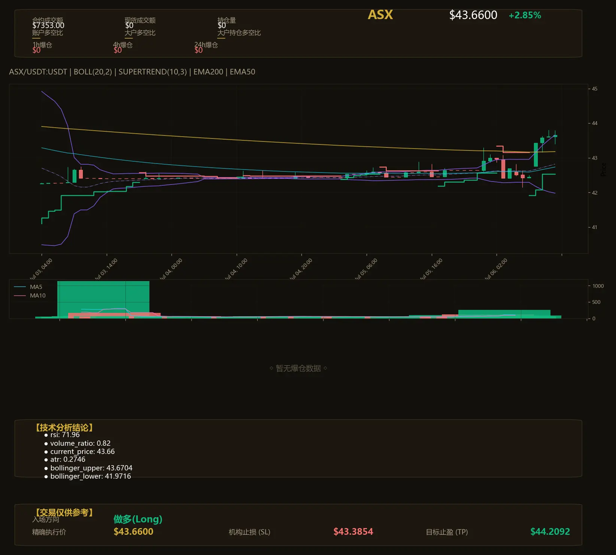Viewport: 616px width, 555px height.
Task: Click the 目标止盈 (TP) label
Action: (447, 532)
